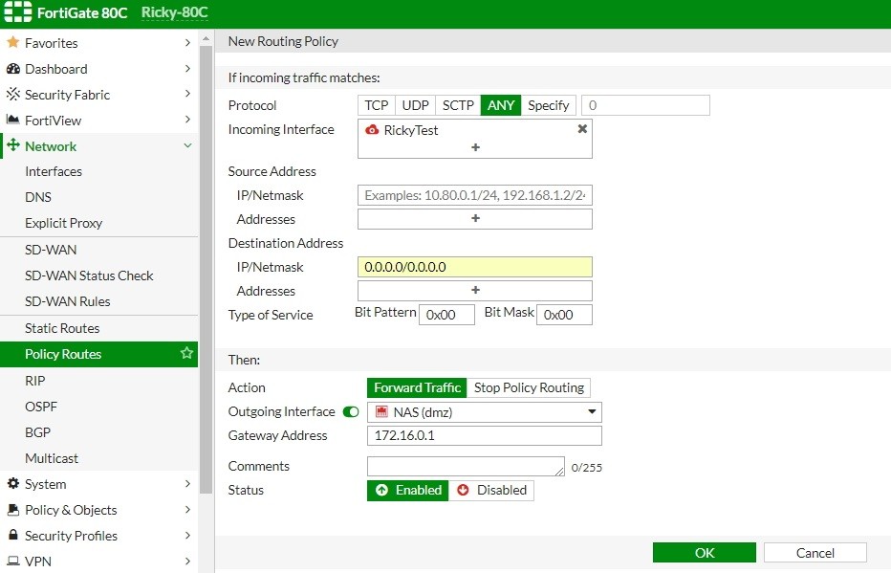Select ANY protocol

coord(501,105)
